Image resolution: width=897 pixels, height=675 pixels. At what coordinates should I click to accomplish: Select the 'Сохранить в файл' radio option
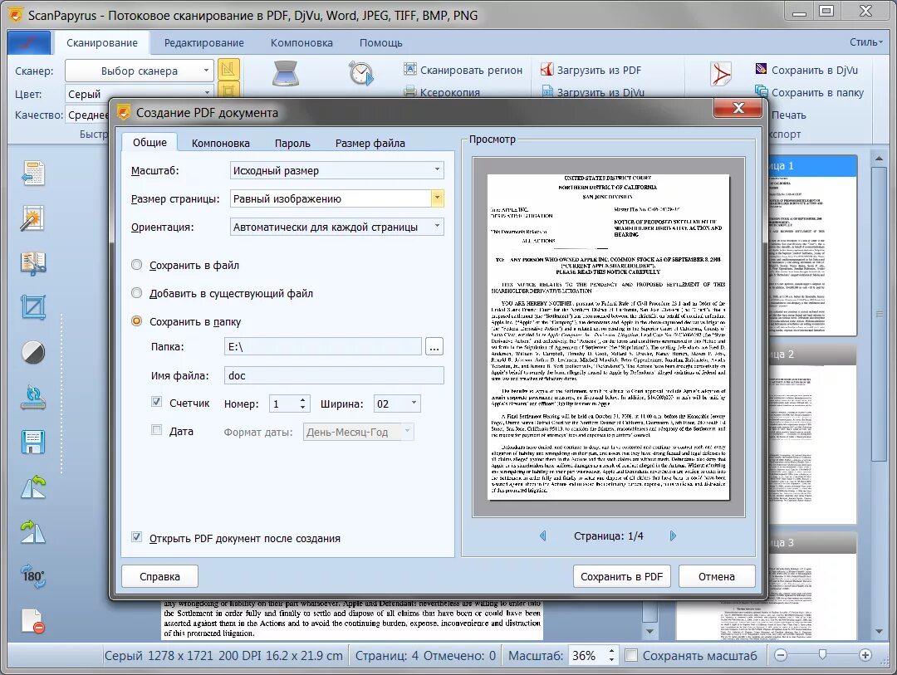pos(136,265)
